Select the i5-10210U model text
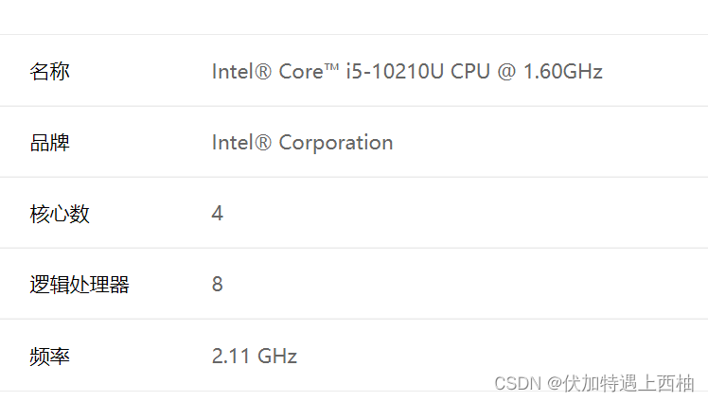Screen dimensions: 708x401 [x=395, y=71]
